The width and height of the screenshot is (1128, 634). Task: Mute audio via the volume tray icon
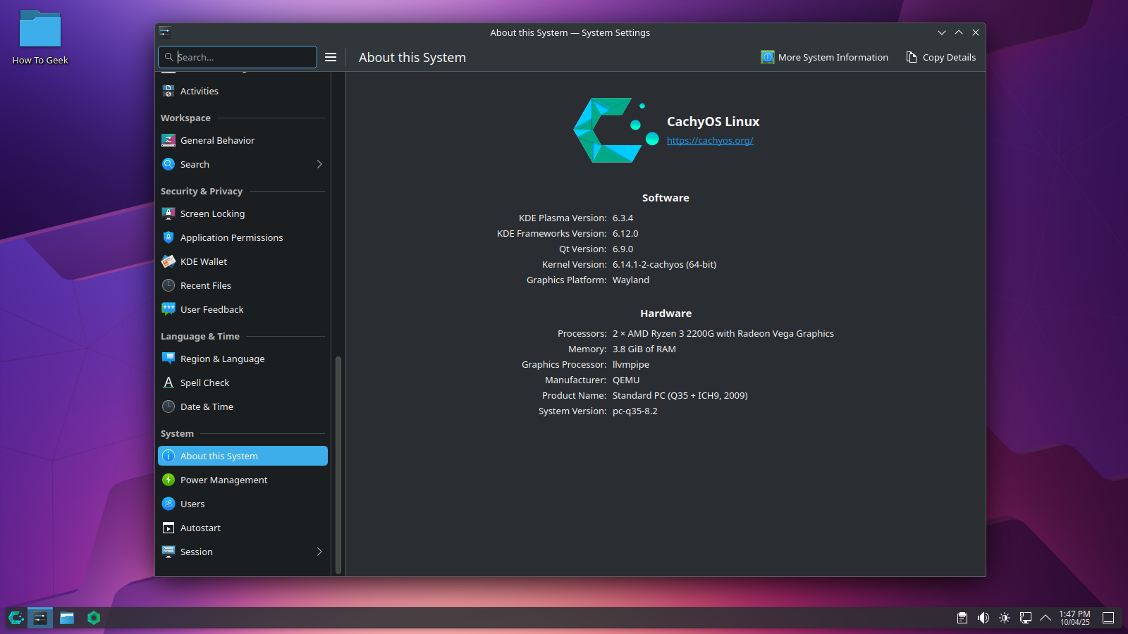(x=982, y=618)
